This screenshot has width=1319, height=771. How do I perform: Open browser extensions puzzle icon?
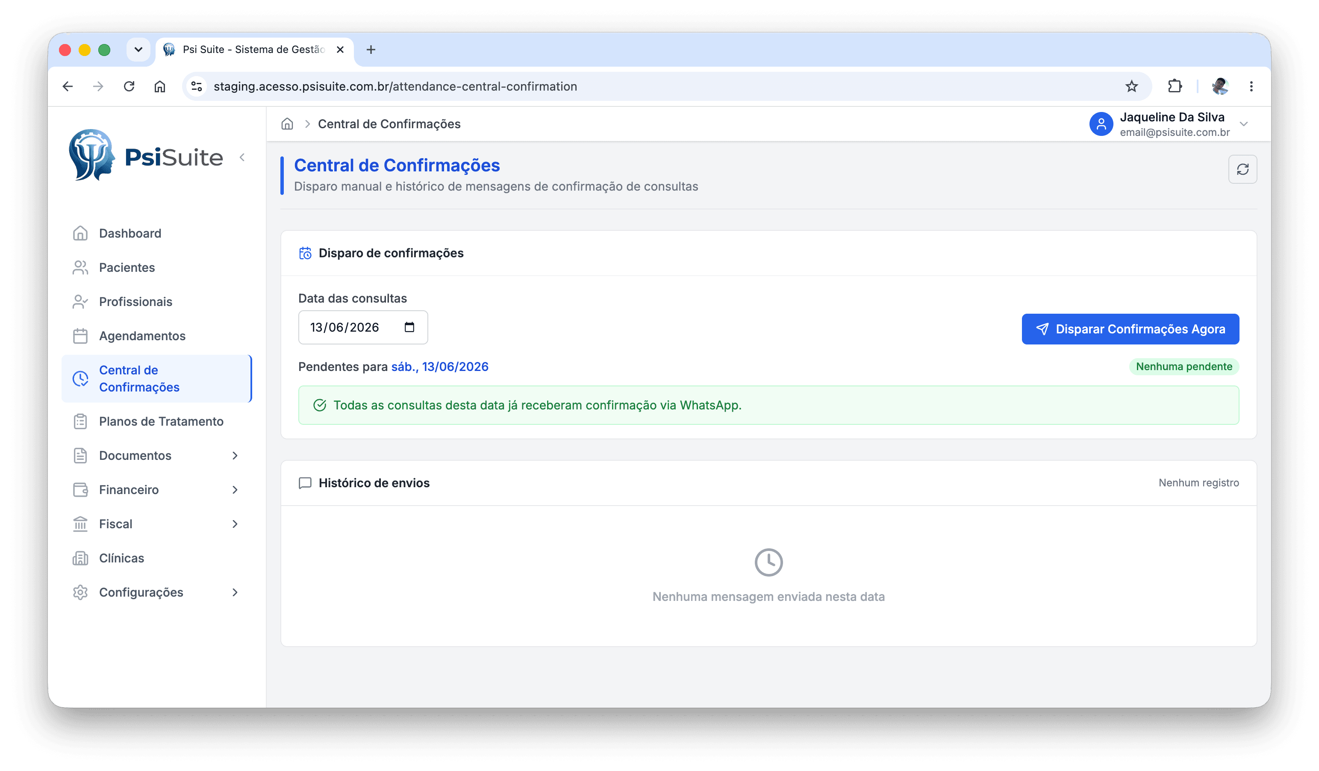click(1175, 86)
